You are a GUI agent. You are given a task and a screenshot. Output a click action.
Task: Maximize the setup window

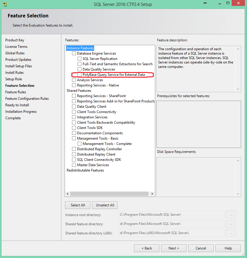(228, 3)
